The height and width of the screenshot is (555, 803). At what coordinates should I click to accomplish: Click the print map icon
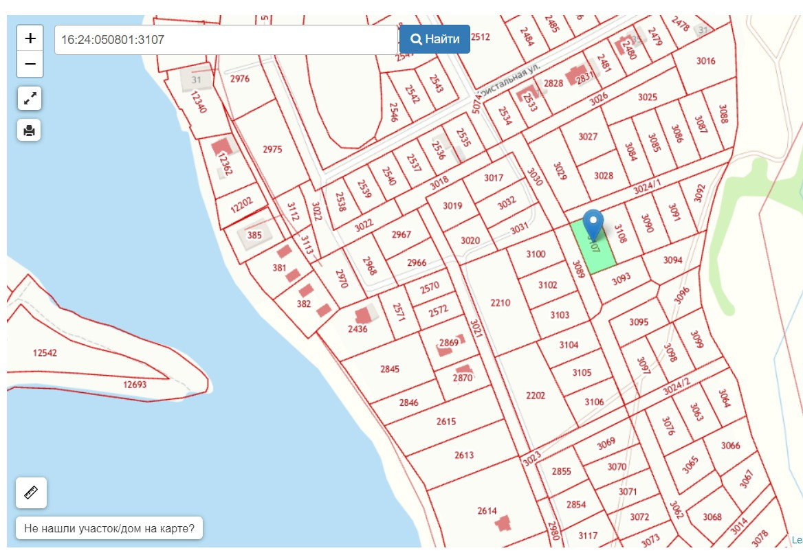click(29, 130)
